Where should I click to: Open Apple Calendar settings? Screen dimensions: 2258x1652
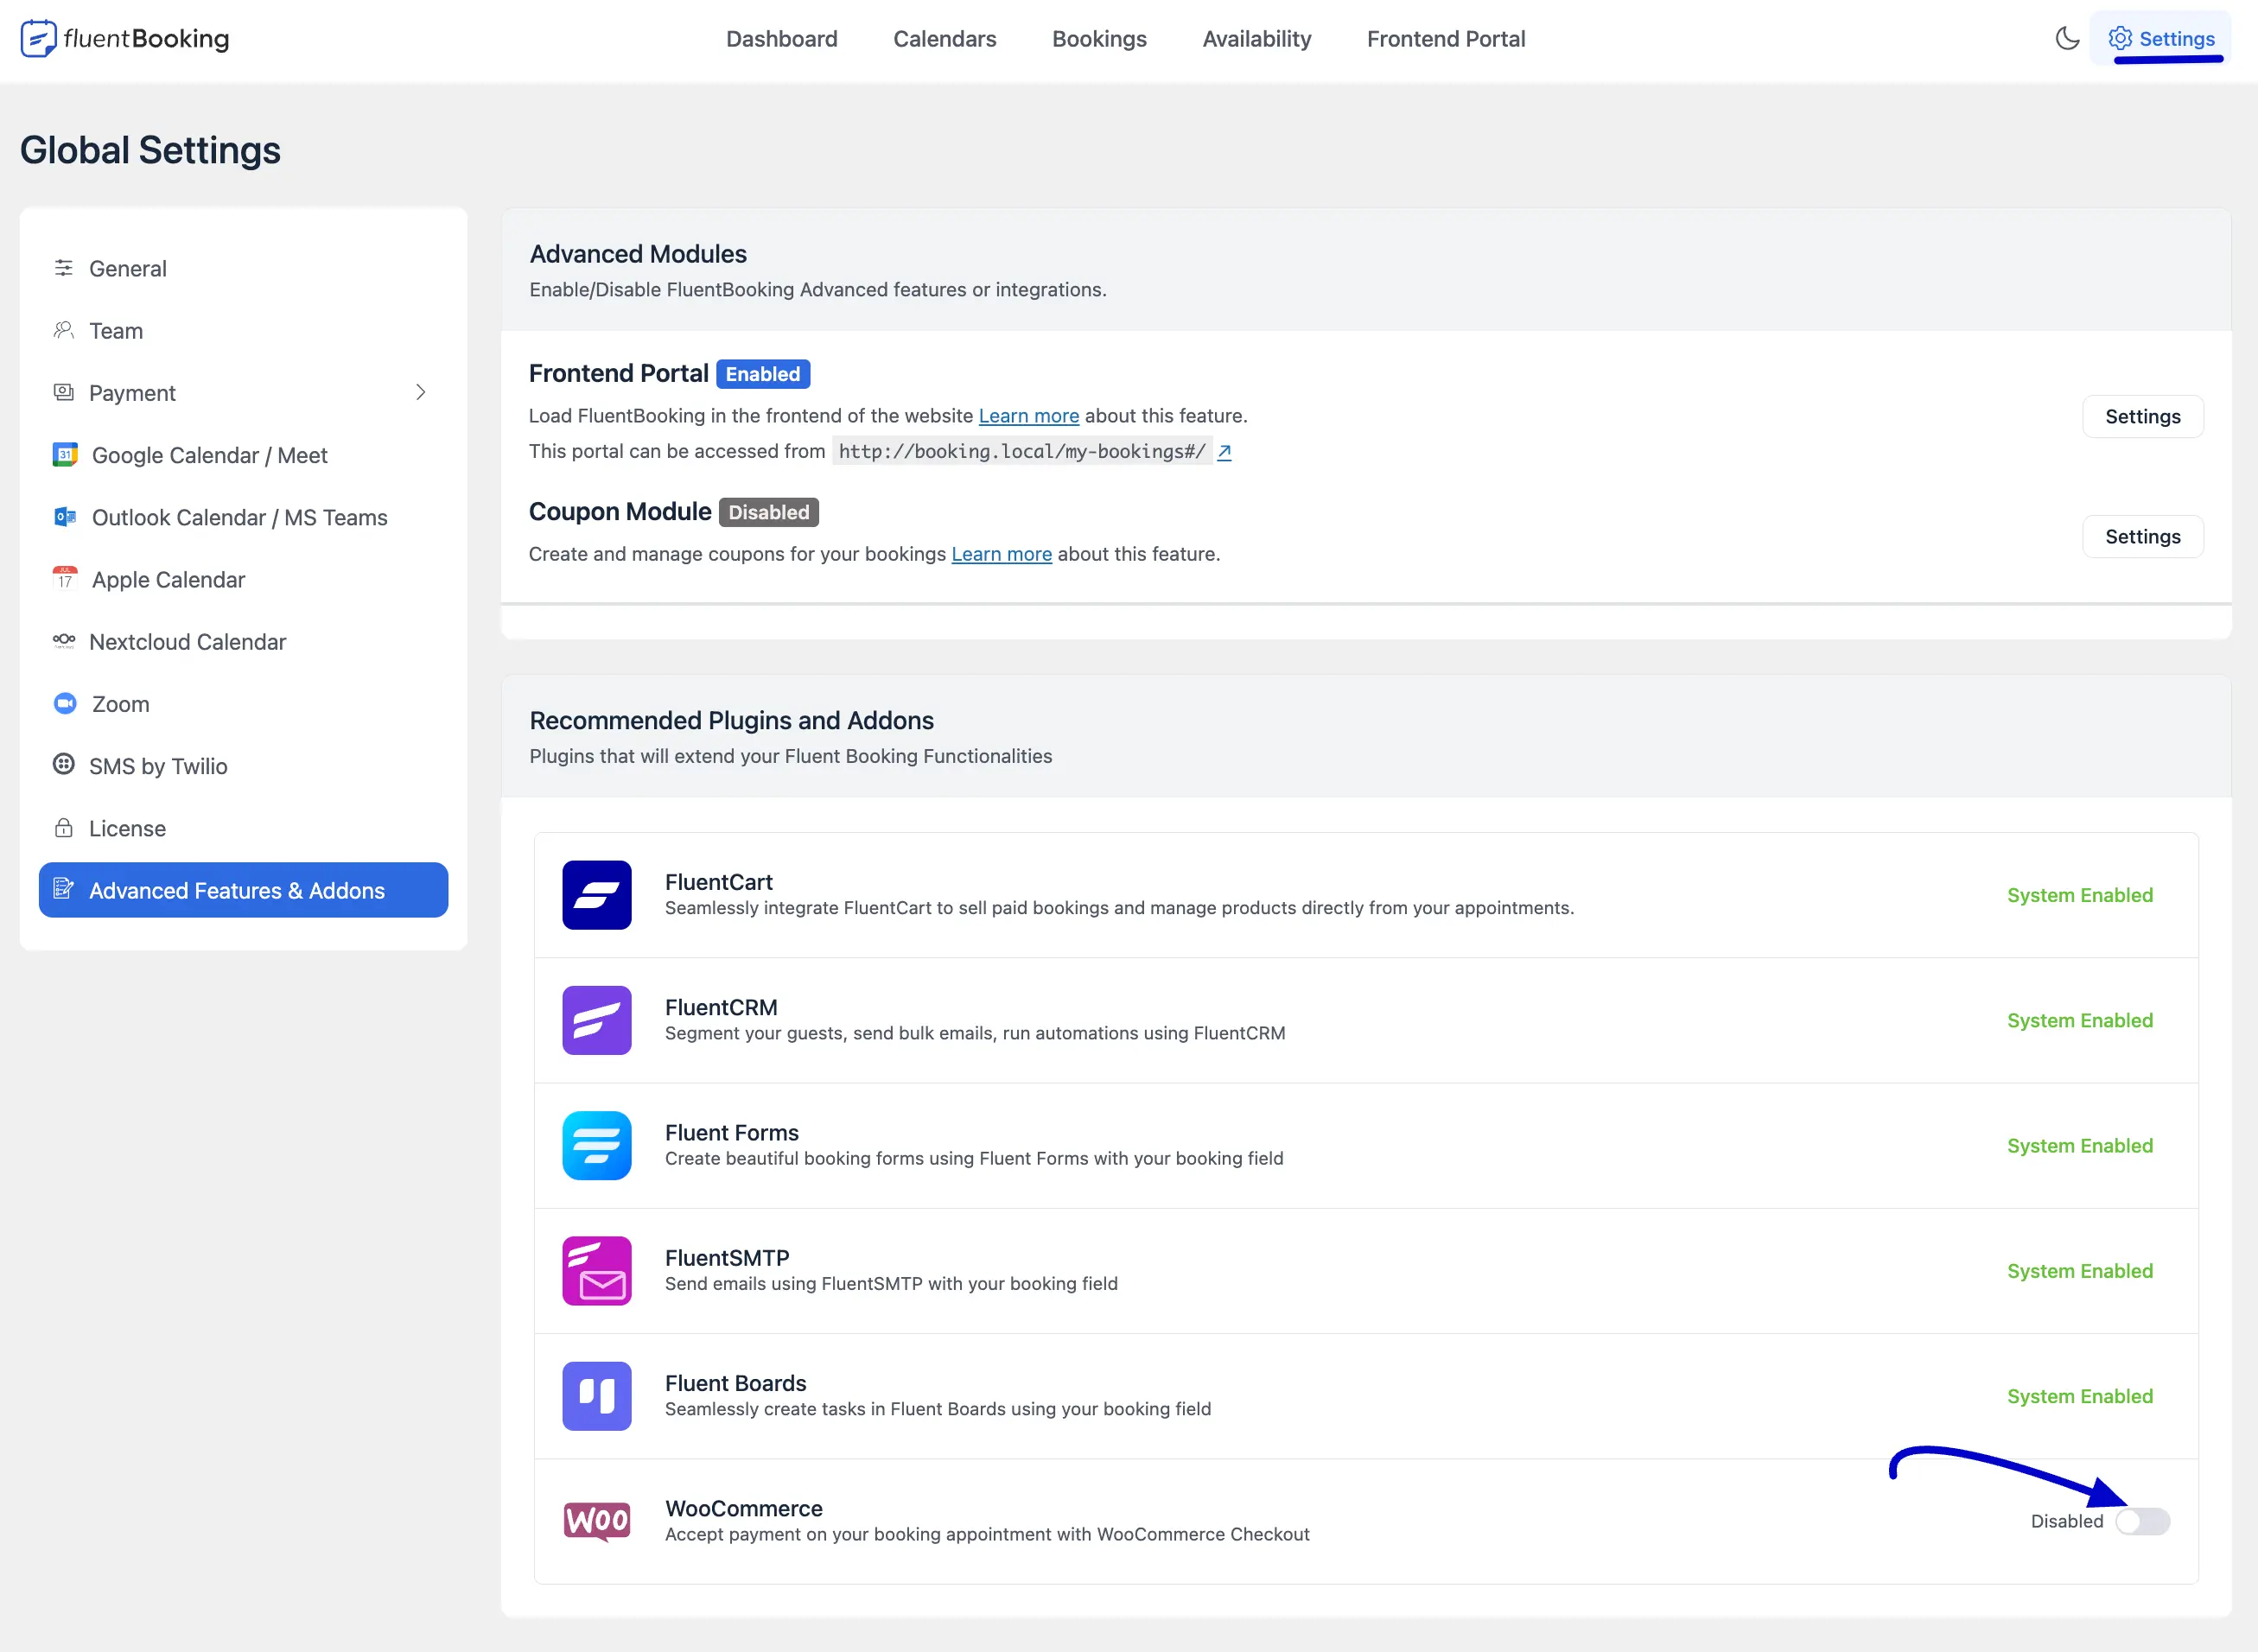pyautogui.click(x=243, y=579)
